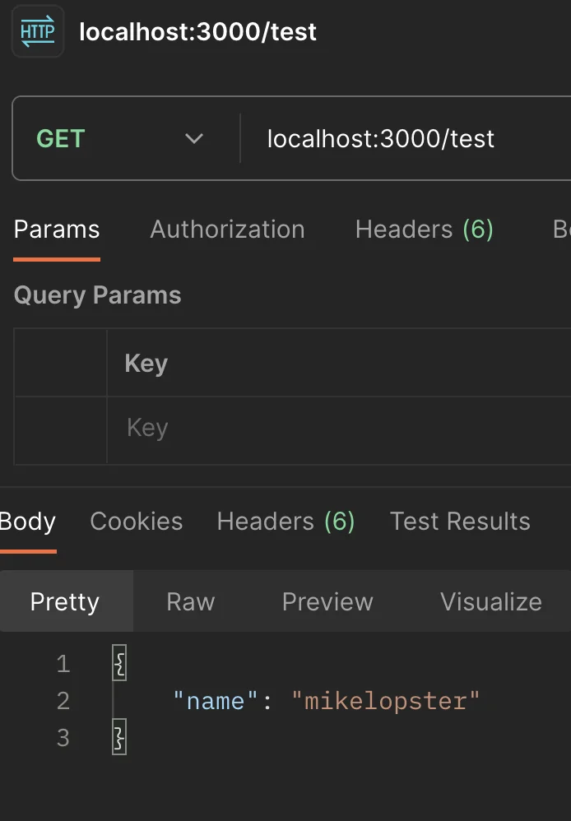Click the "mikelopster" value in response
571x821 pixels.
pyautogui.click(x=386, y=701)
